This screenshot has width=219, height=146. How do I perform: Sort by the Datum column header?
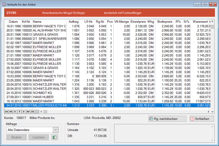(13, 22)
